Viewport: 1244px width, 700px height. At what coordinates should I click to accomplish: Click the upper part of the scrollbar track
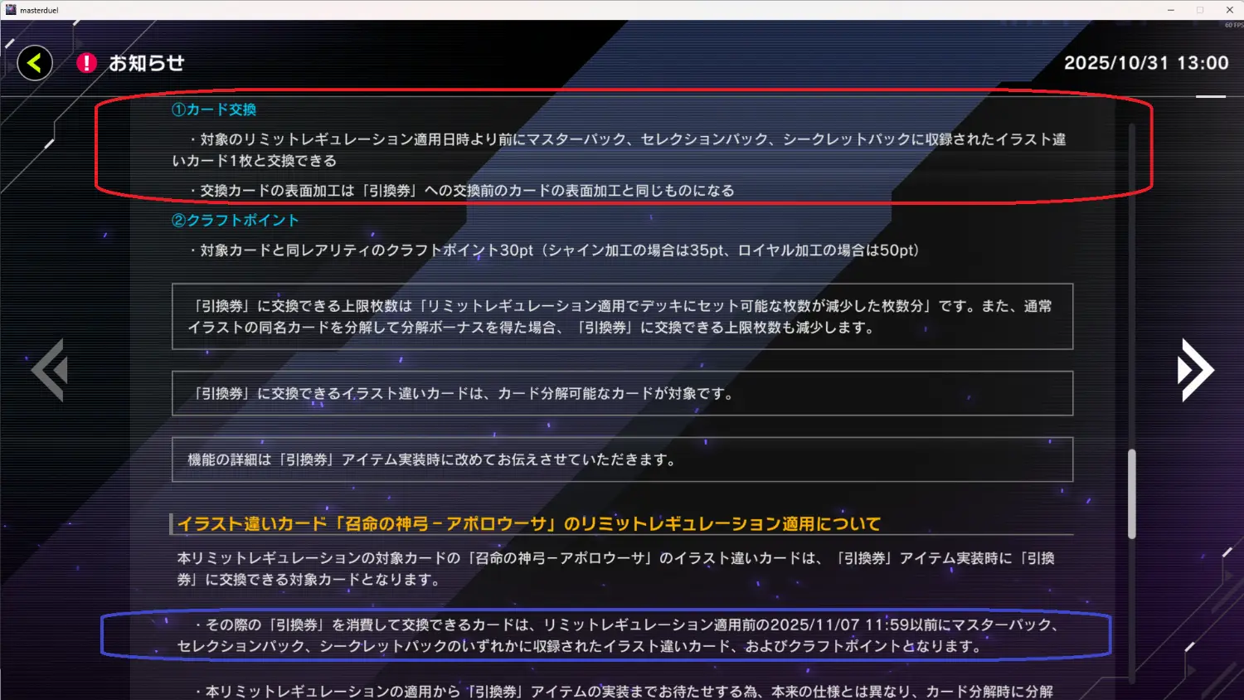(x=1131, y=249)
